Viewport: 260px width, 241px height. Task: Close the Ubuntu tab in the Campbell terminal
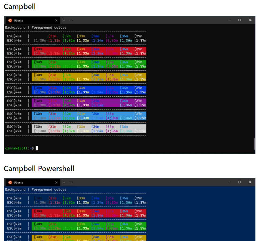pos(56,20)
